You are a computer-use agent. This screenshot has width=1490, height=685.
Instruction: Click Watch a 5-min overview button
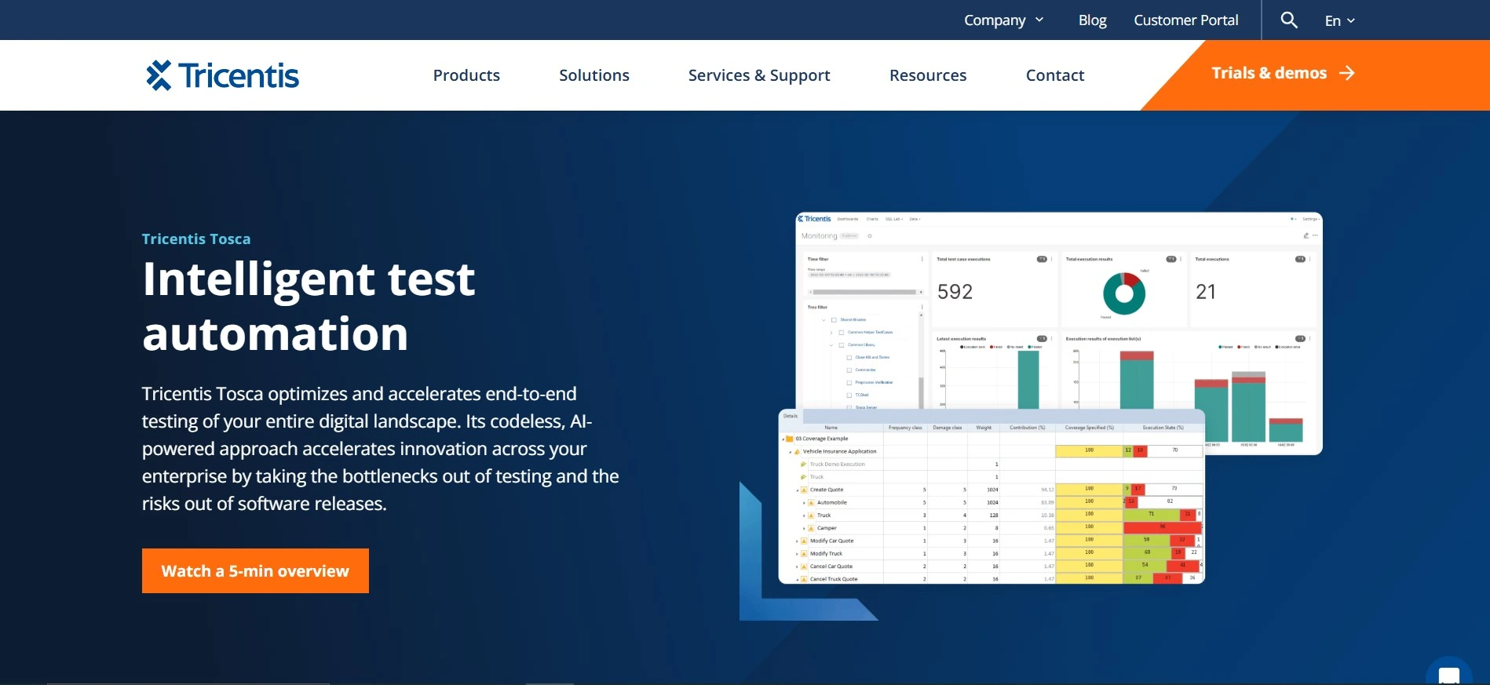(x=255, y=570)
